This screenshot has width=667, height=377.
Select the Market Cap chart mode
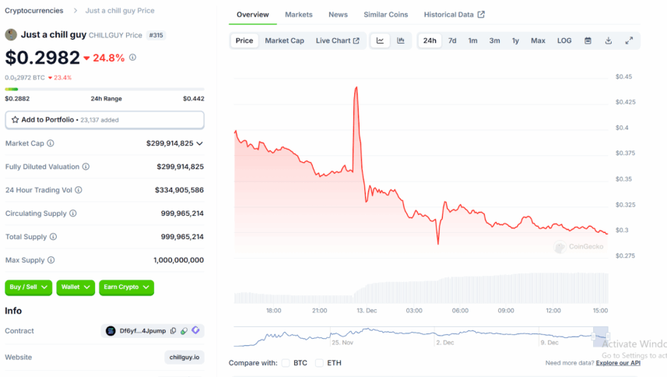(284, 41)
